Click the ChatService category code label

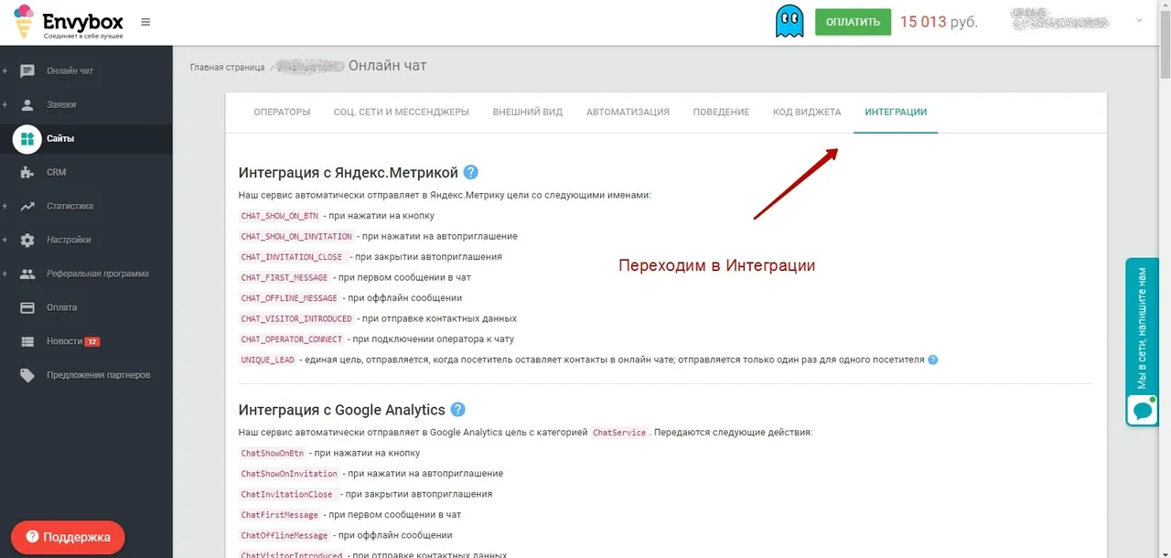619,433
